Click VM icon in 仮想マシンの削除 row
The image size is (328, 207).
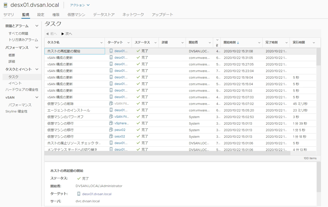(x=111, y=103)
